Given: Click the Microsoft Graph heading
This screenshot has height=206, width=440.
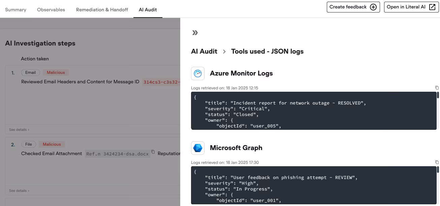Looking at the screenshot, I should pos(236,148).
